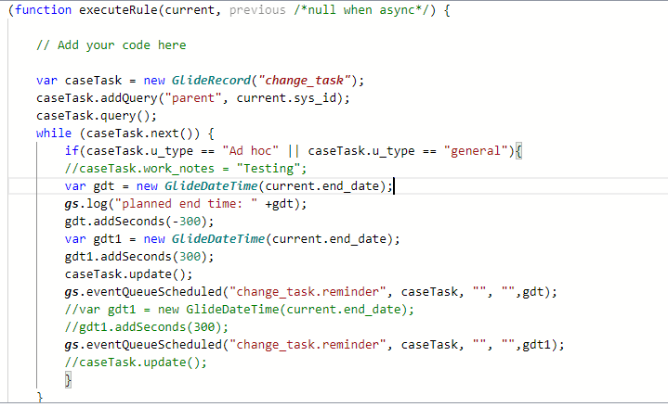
Task: Click commented '//caseTask.update();' line
Action: point(136,362)
